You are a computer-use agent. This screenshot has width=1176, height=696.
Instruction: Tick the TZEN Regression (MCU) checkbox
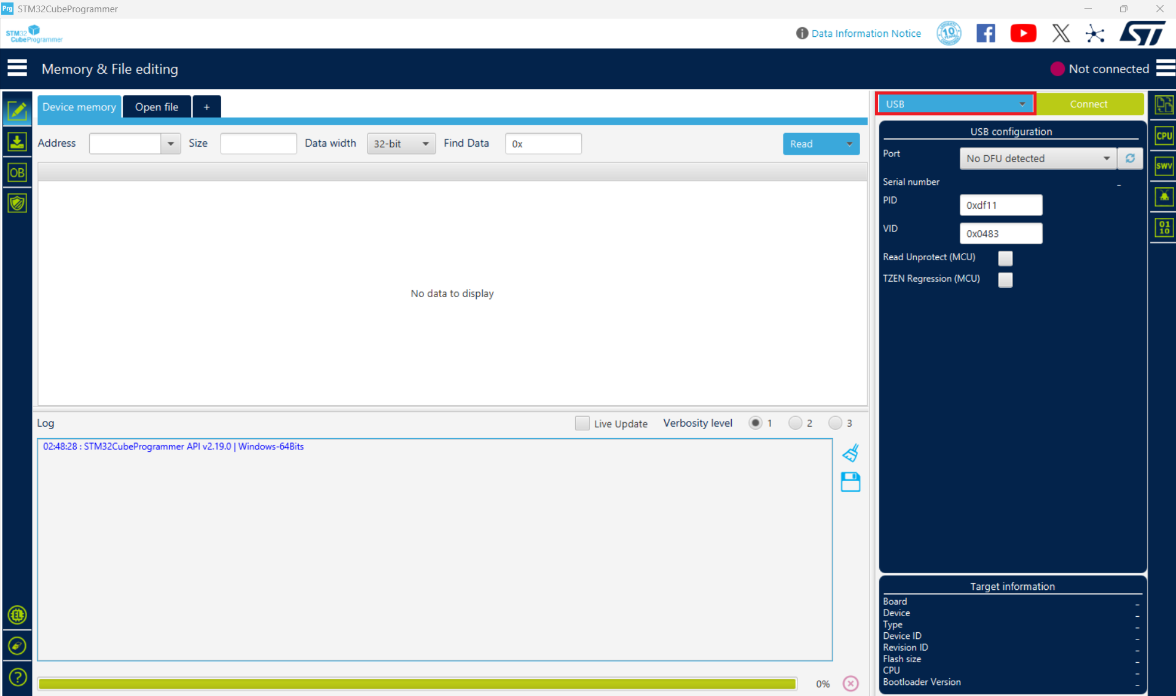pos(1005,279)
